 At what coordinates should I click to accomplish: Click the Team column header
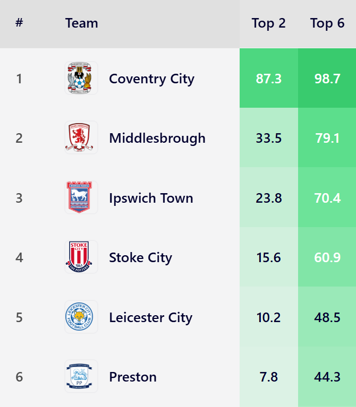click(x=82, y=23)
